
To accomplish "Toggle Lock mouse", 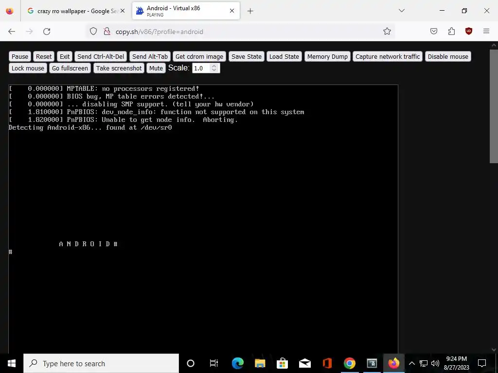I will pyautogui.click(x=28, y=68).
